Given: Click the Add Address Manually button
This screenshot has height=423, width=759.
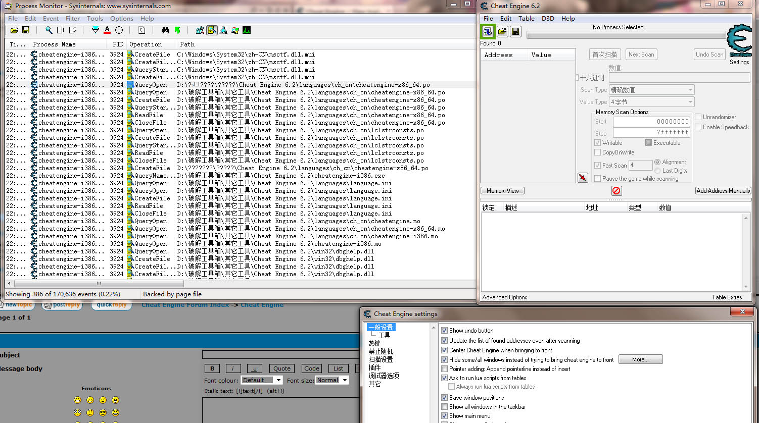Looking at the screenshot, I should [x=723, y=191].
